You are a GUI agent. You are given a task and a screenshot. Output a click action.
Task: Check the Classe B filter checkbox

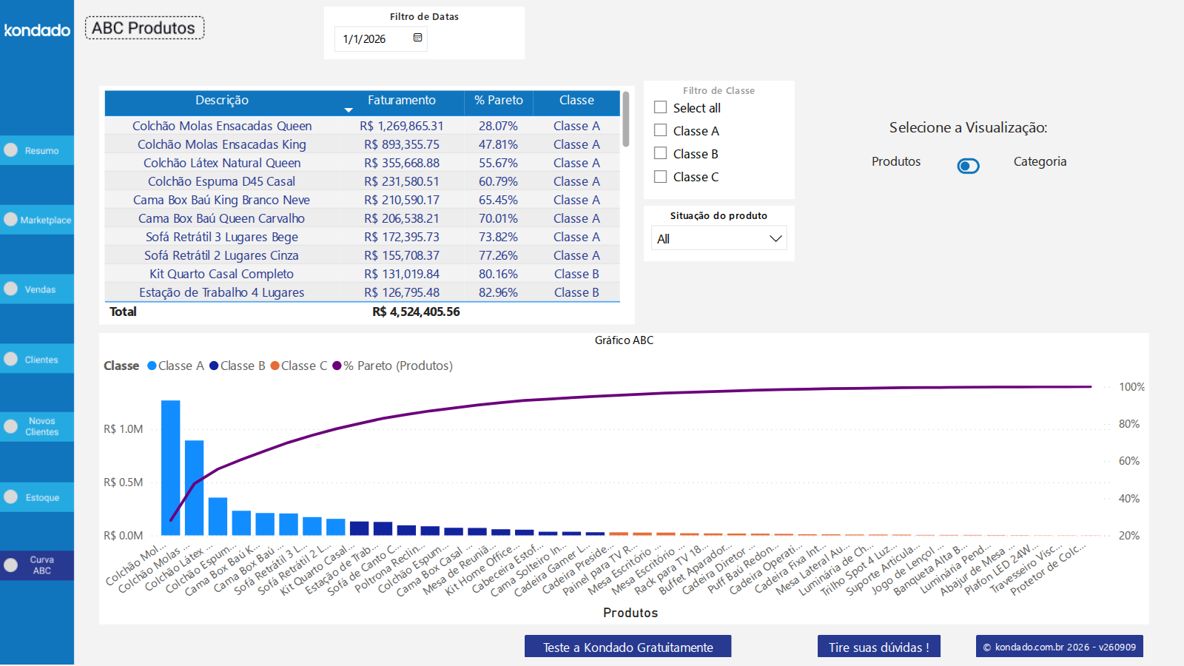(661, 154)
